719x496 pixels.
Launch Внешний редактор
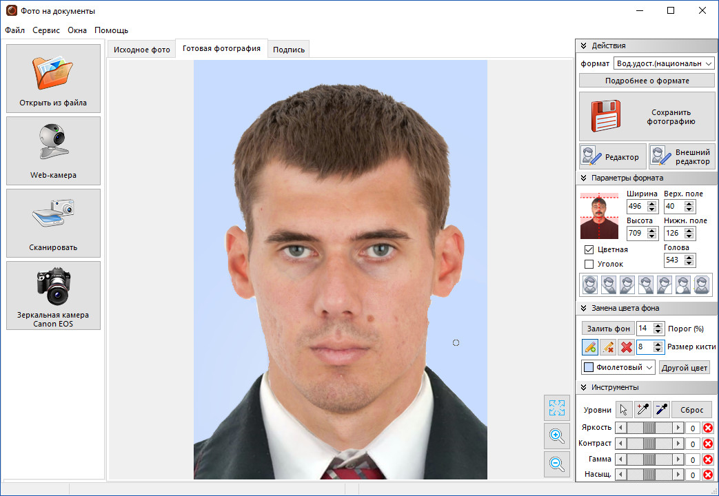pyautogui.click(x=682, y=157)
